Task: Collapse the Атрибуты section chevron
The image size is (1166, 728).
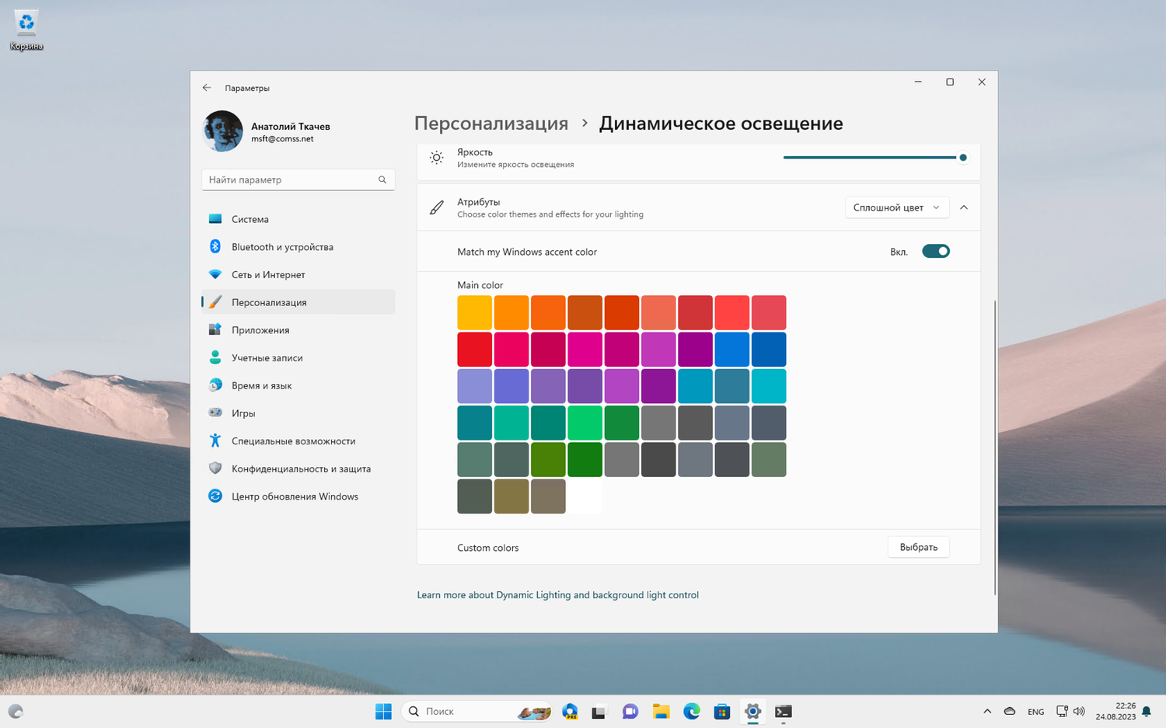Action: pos(964,207)
